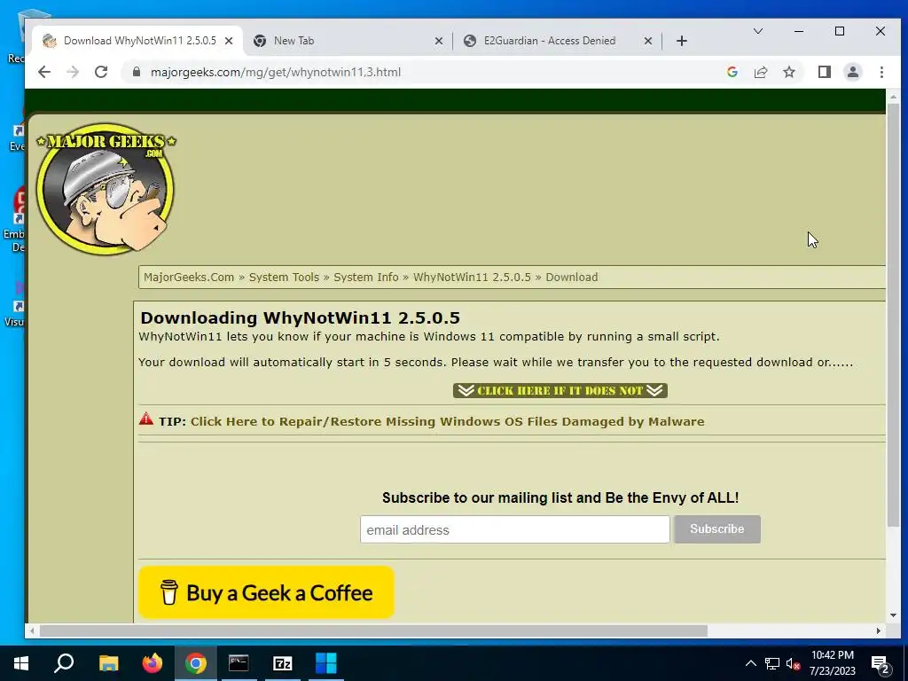Click the red warning triangle icon
Image resolution: width=908 pixels, height=681 pixels.
146,419
